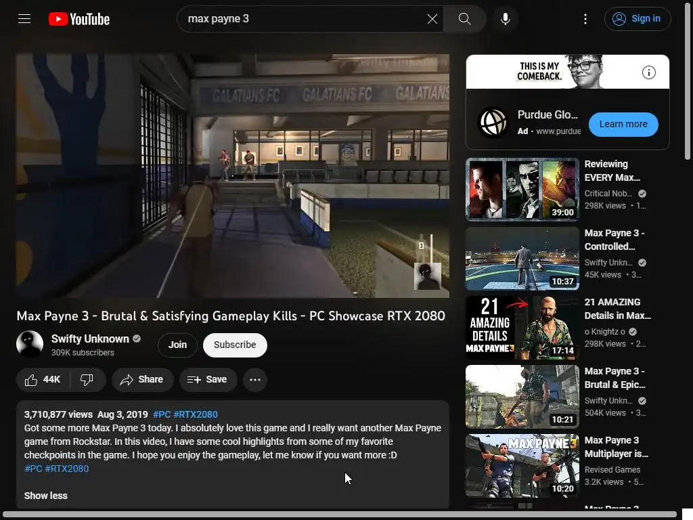The width and height of the screenshot is (693, 520).
Task: Click the #RTX2080 hashtag at description end
Action: 67,469
